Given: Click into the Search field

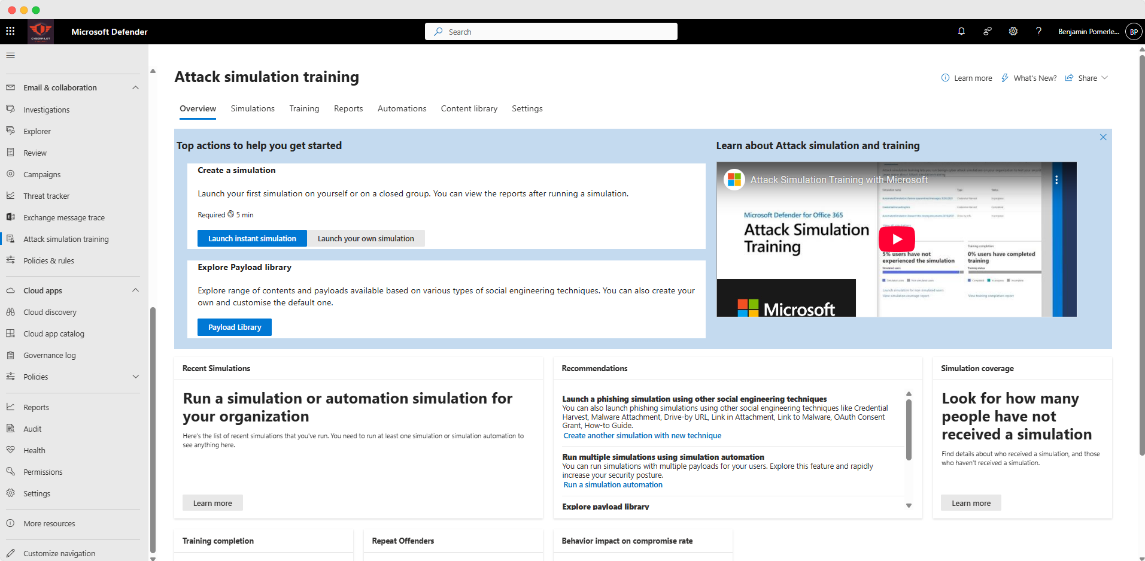Looking at the screenshot, I should (x=551, y=32).
